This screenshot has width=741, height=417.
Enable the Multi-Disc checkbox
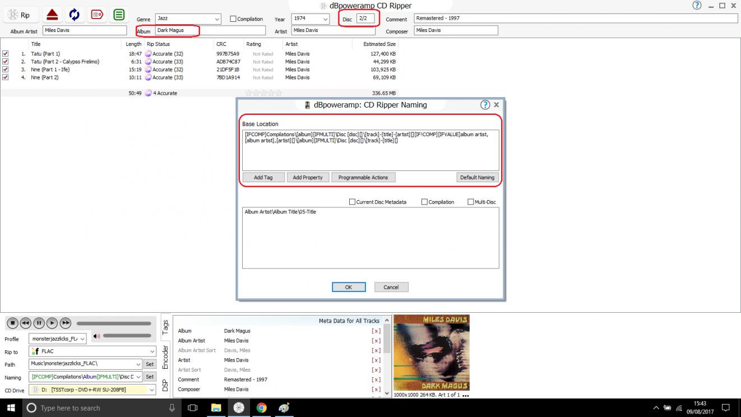pos(470,202)
